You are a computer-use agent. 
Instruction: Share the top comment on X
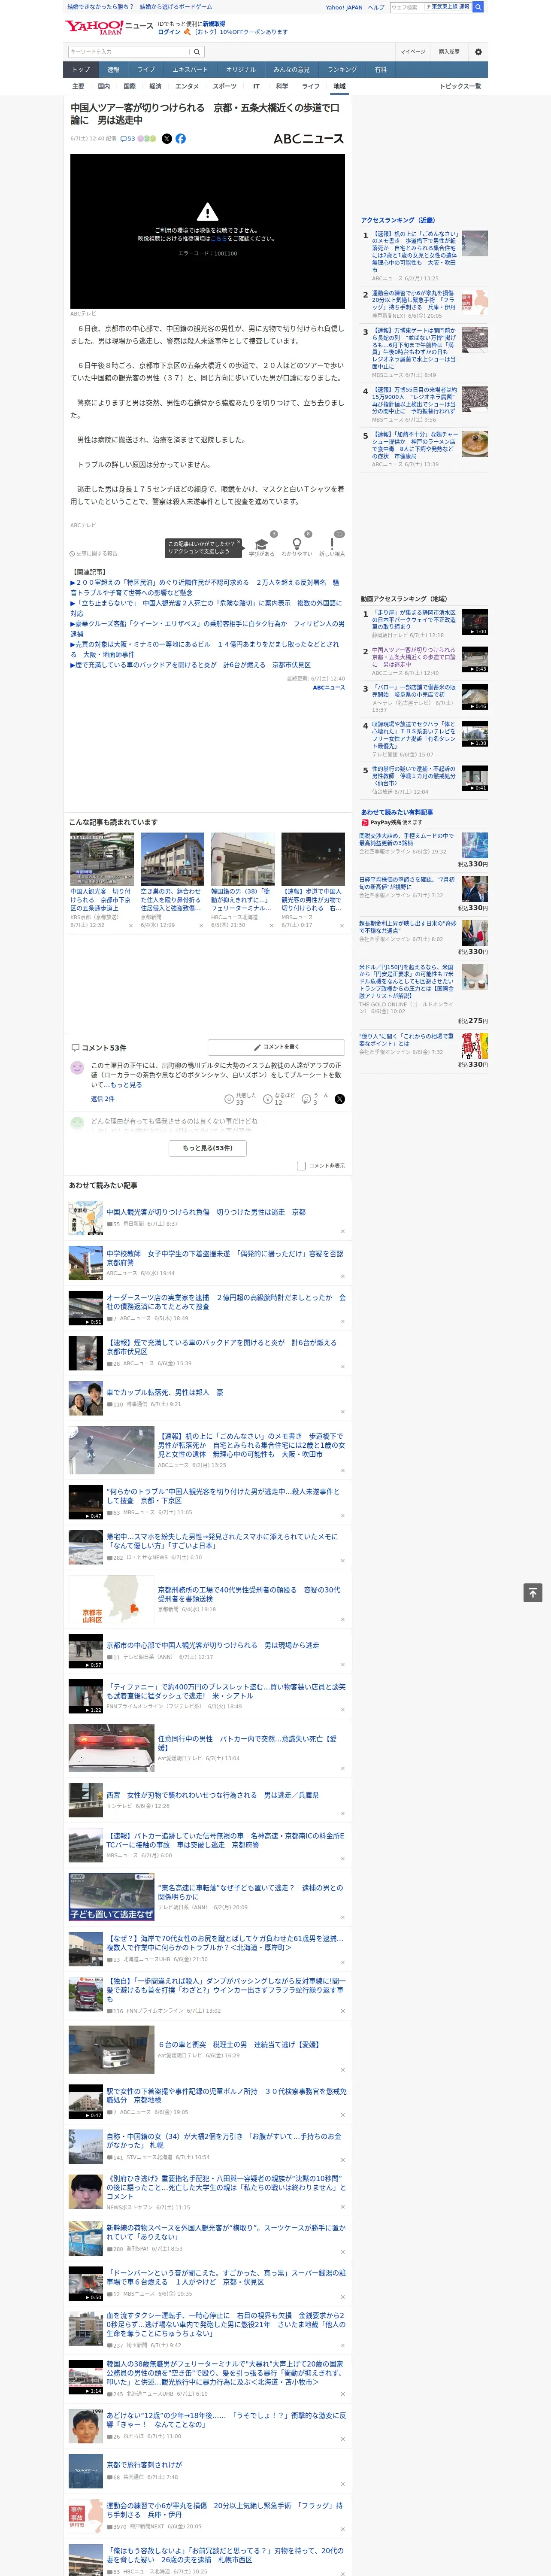(x=340, y=1099)
